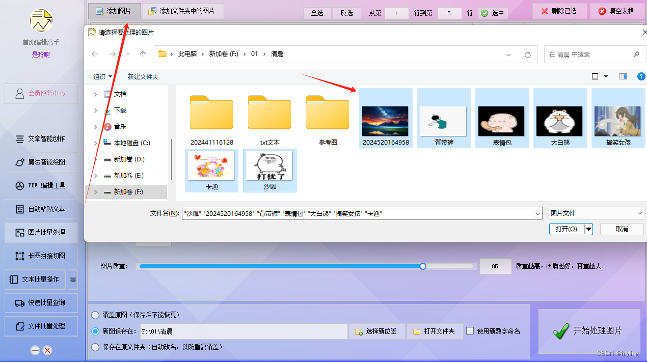Open 会员服务中心 member center

(41, 94)
